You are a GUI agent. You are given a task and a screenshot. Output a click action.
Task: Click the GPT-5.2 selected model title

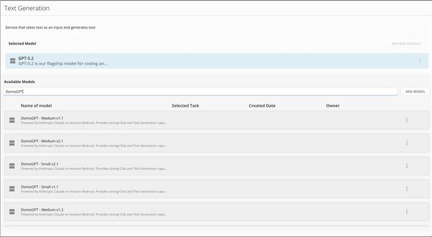(26, 58)
